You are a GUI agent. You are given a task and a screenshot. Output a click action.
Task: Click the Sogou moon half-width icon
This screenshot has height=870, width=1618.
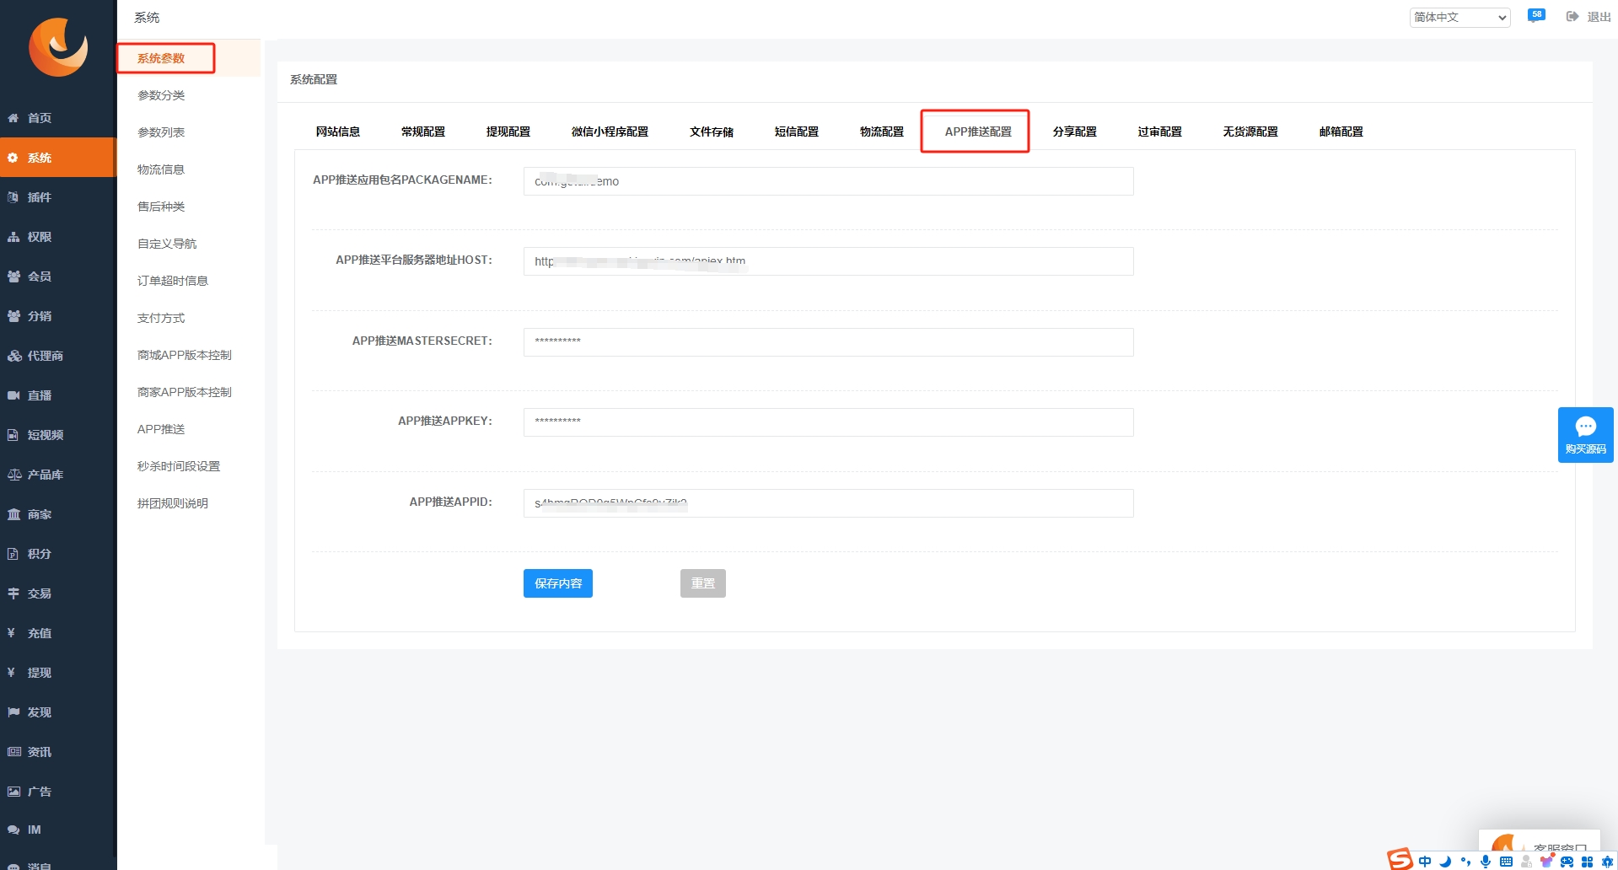(x=1445, y=862)
